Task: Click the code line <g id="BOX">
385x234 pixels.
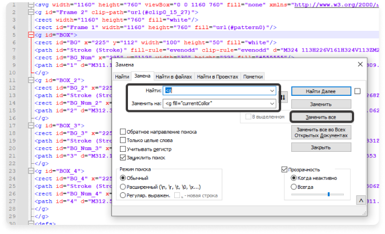Action: click(56, 35)
